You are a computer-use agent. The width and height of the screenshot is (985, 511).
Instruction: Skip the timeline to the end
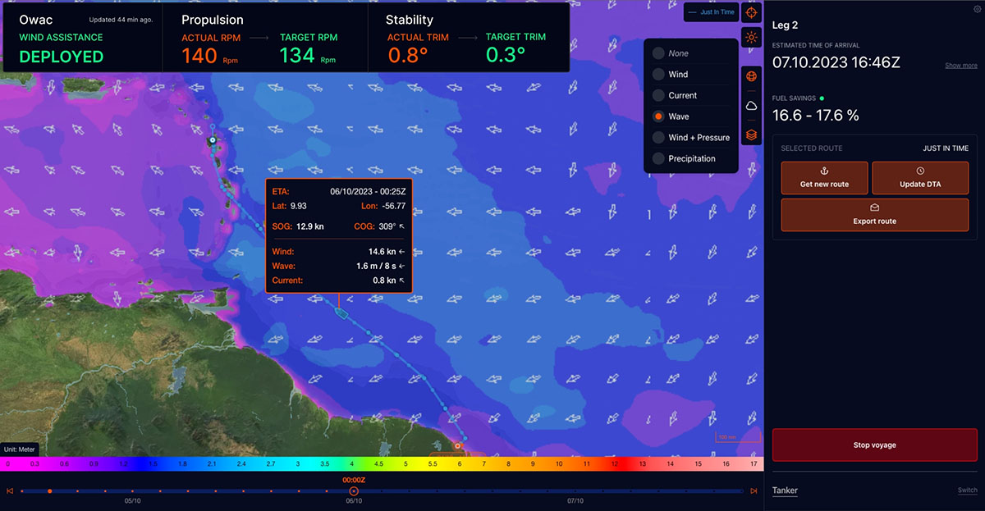click(x=754, y=490)
